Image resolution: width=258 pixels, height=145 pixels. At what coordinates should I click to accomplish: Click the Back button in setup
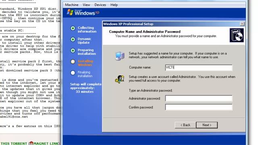coord(185,125)
